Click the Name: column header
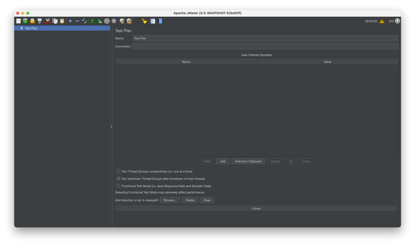This screenshot has width=415, height=246. point(186,62)
